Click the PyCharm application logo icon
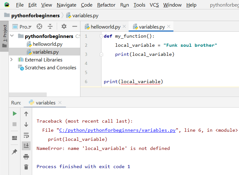This screenshot has height=175, width=239. [x=7, y=5]
